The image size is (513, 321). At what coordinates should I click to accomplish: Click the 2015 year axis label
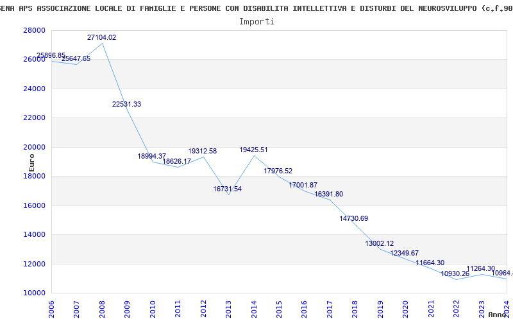point(280,309)
